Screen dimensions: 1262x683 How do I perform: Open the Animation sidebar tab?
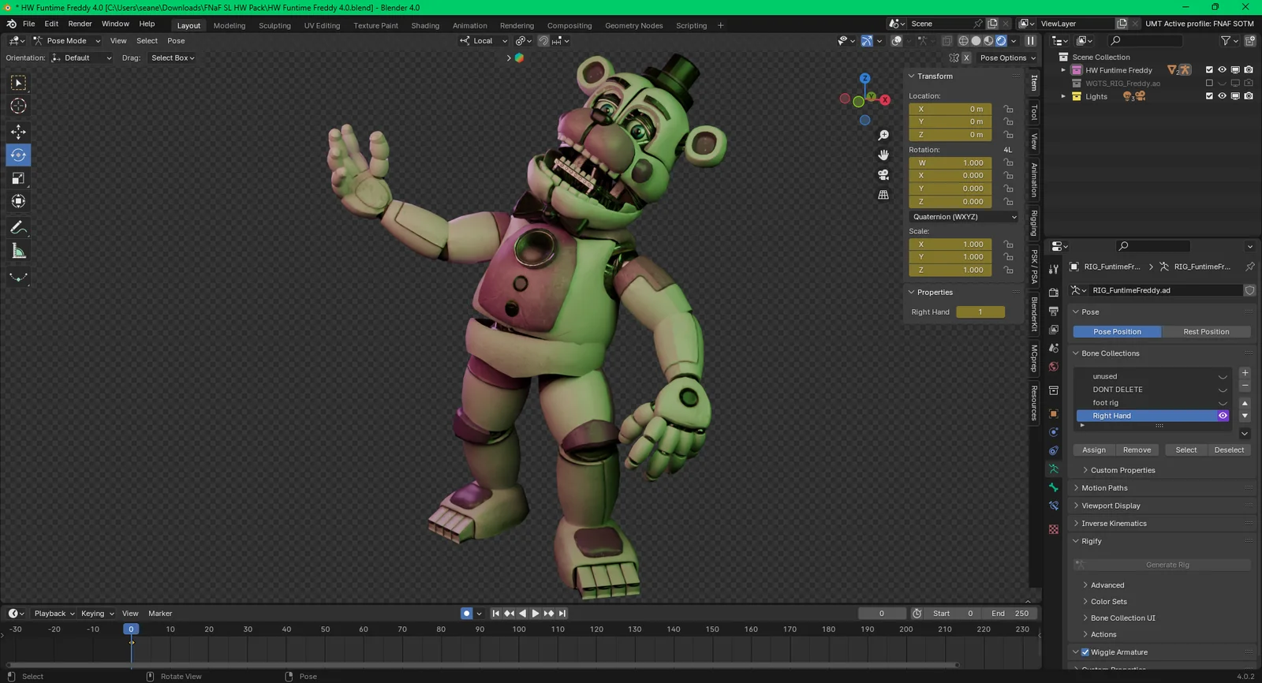[1034, 180]
